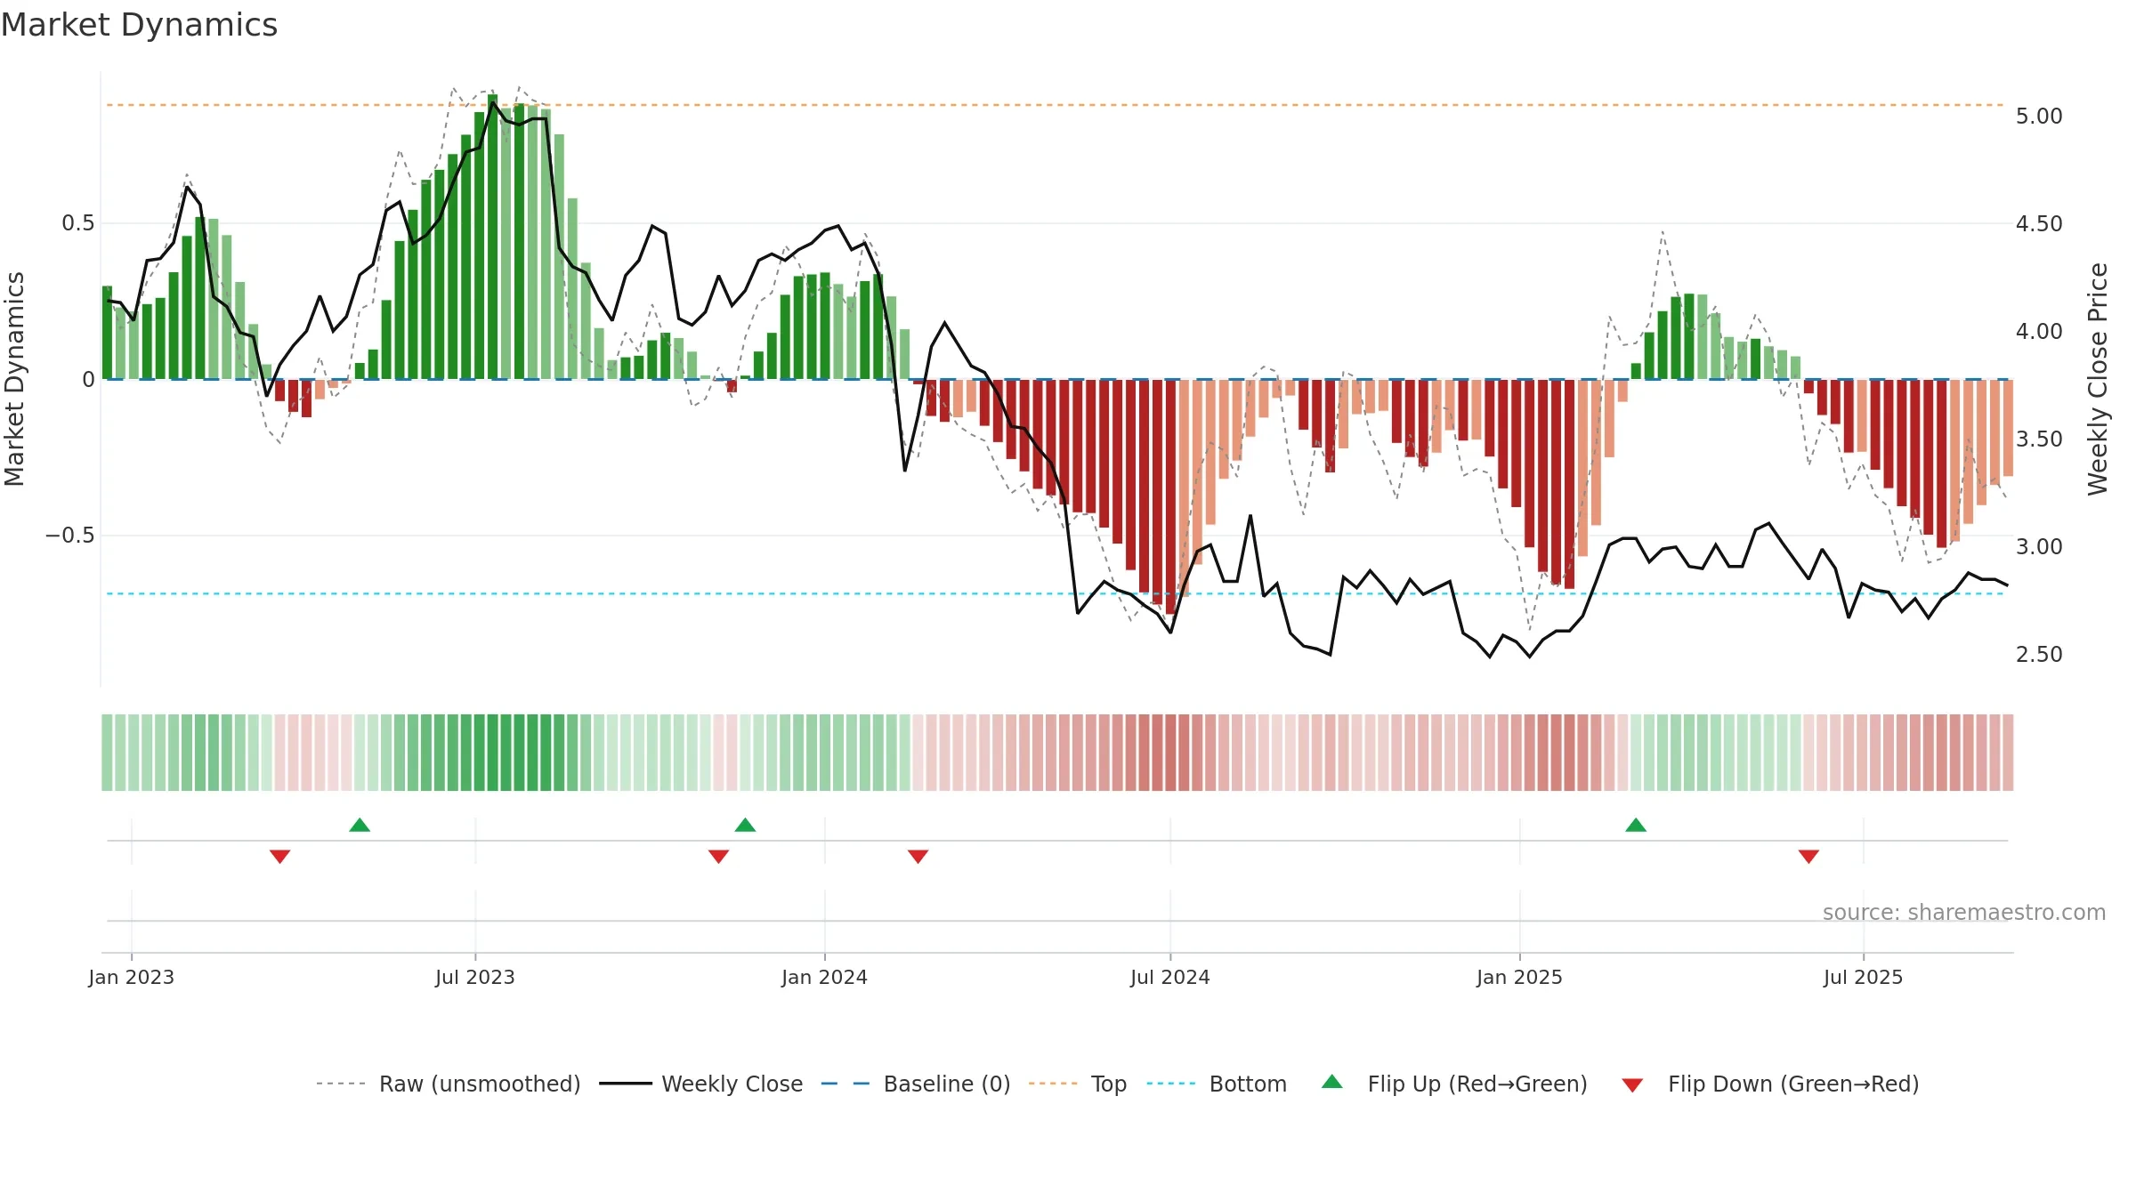
Task: Click the 2.50 price axis label
Action: pyautogui.click(x=2039, y=655)
